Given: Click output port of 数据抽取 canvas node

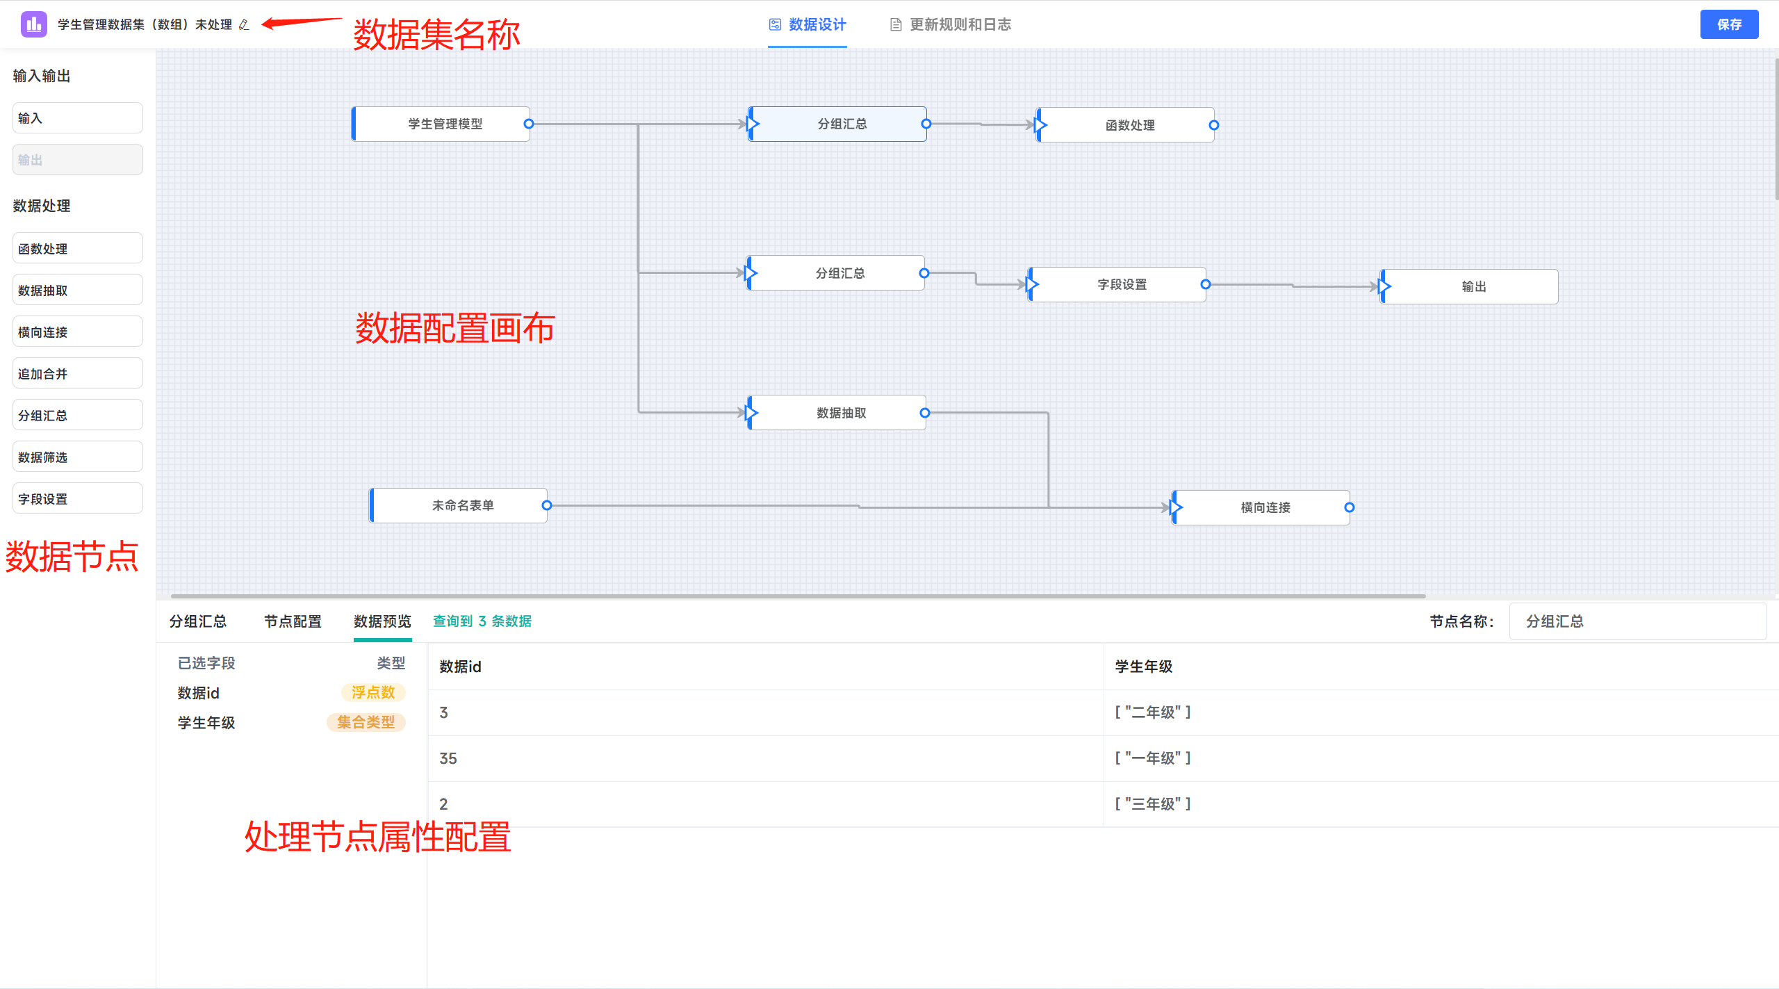Looking at the screenshot, I should click(925, 413).
